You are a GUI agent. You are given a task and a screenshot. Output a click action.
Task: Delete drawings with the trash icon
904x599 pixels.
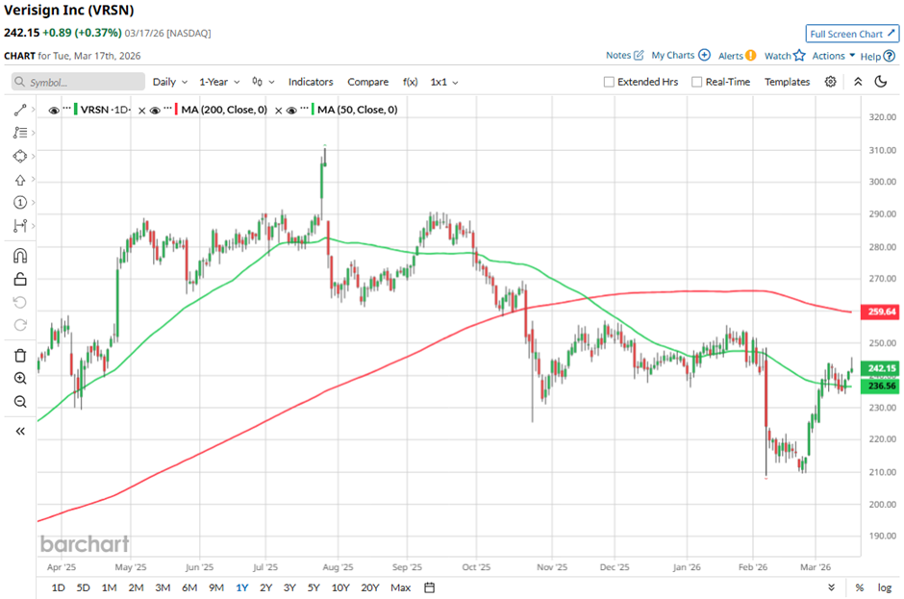pos(20,355)
